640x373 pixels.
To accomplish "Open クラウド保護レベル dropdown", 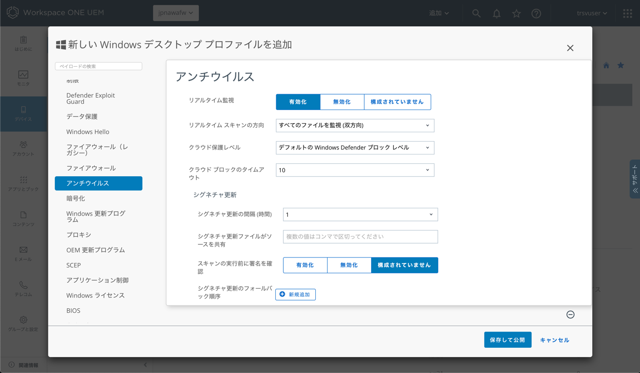I will (x=355, y=148).
